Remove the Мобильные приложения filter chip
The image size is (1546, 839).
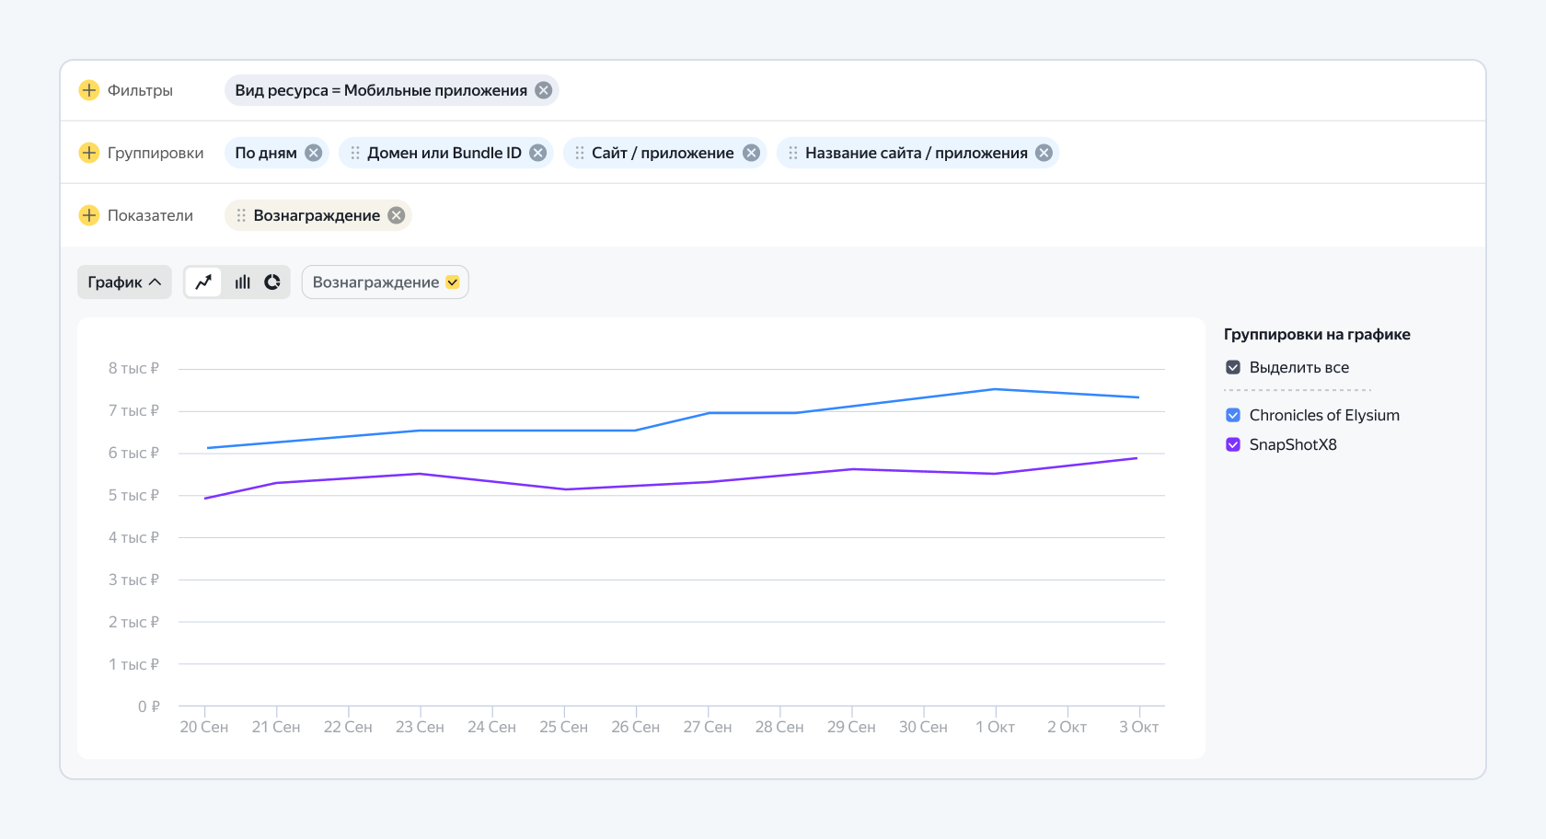[x=544, y=90]
